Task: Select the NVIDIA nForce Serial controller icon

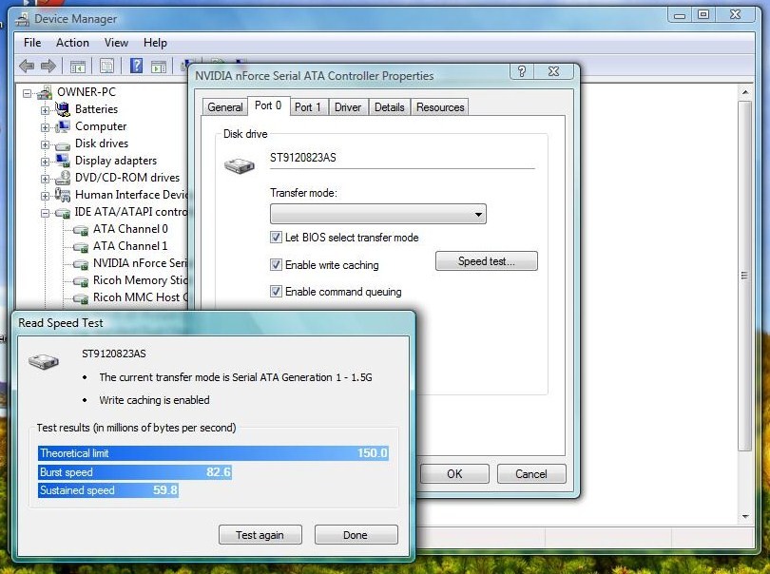Action: 81,264
